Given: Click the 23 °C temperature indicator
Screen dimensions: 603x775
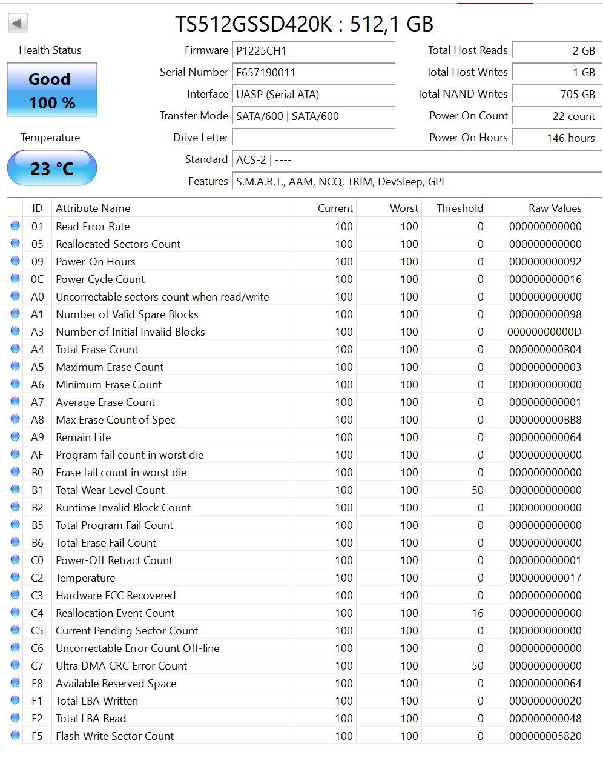Looking at the screenshot, I should click(52, 168).
